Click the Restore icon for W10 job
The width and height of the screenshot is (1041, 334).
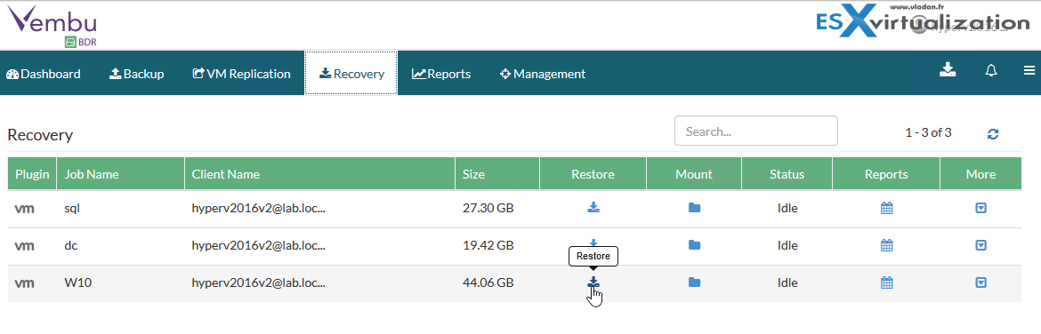593,282
